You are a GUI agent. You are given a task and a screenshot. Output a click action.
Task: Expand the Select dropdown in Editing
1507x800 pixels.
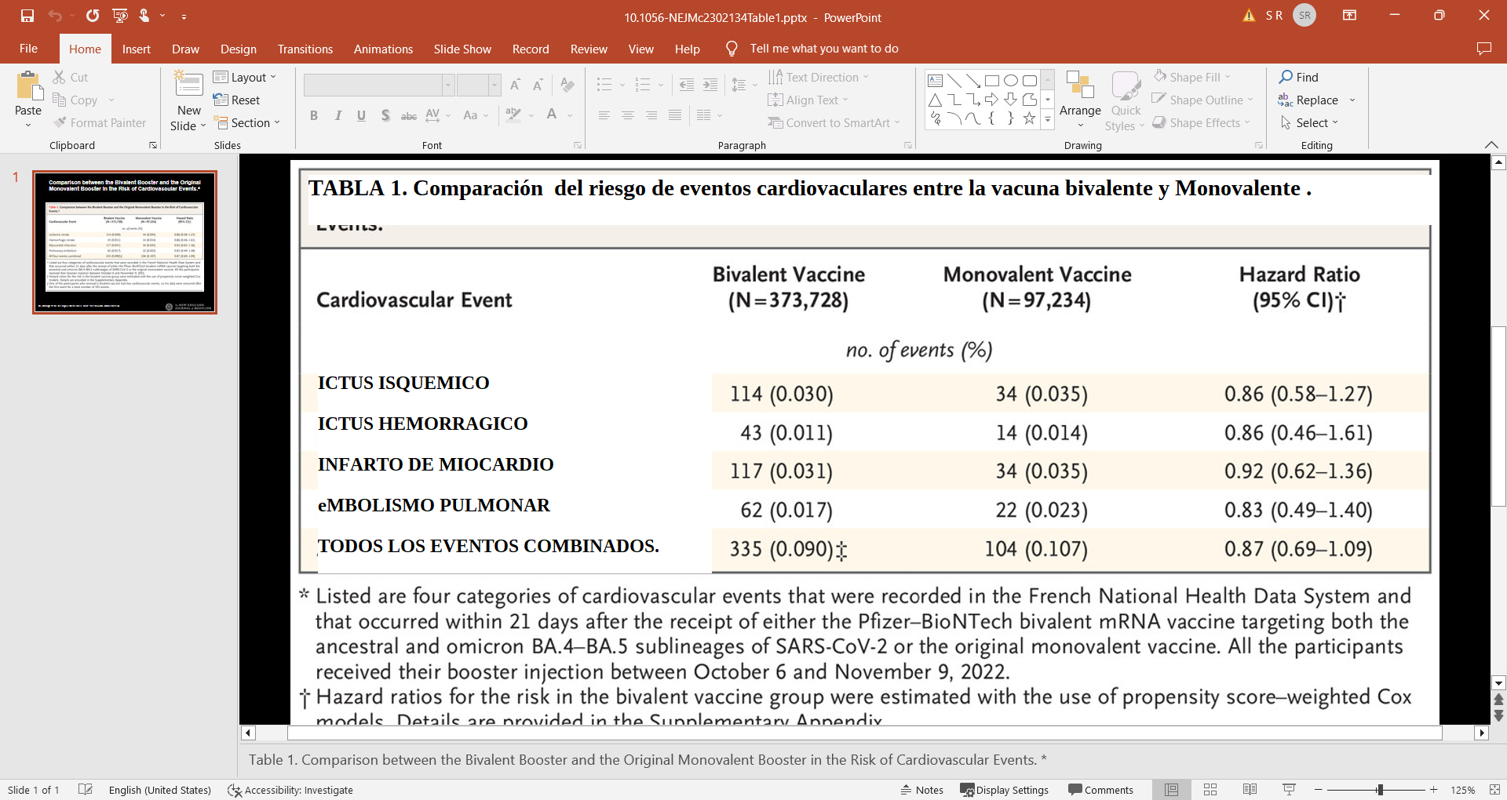click(x=1309, y=123)
